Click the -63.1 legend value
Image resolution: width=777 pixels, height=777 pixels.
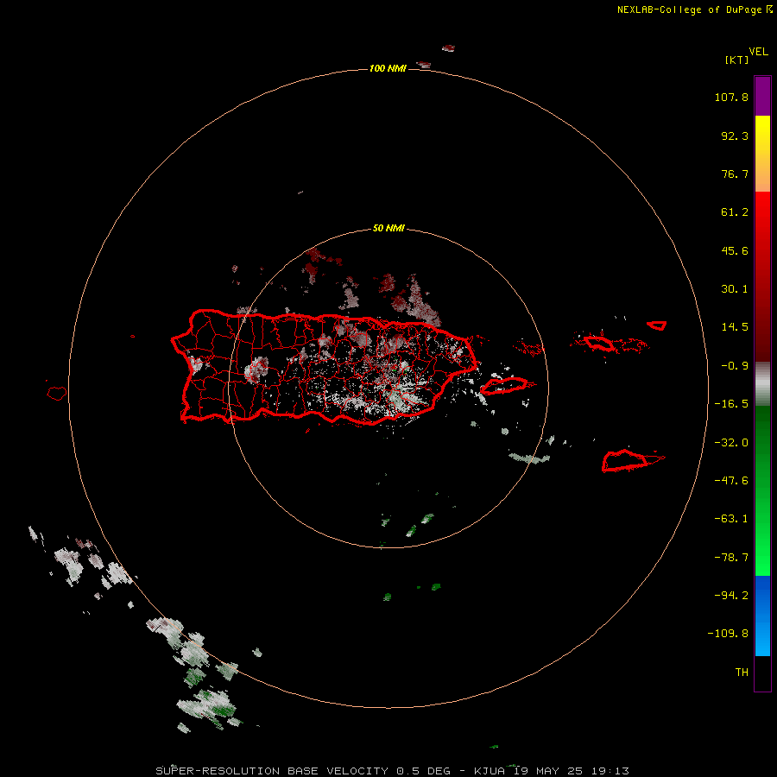point(731,519)
